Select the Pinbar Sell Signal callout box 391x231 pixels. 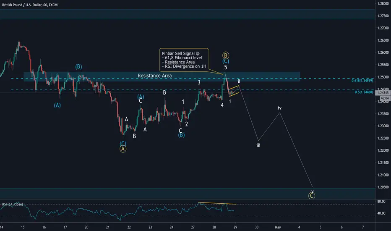(x=184, y=60)
